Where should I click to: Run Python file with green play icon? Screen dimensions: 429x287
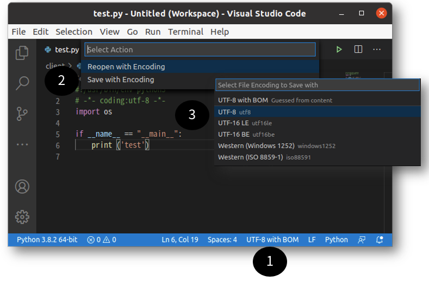click(339, 50)
